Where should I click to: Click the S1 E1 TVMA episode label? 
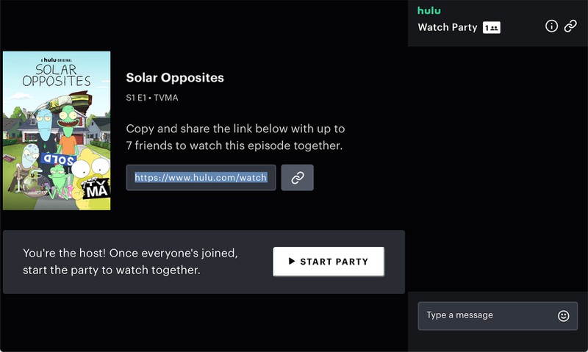pyautogui.click(x=152, y=98)
